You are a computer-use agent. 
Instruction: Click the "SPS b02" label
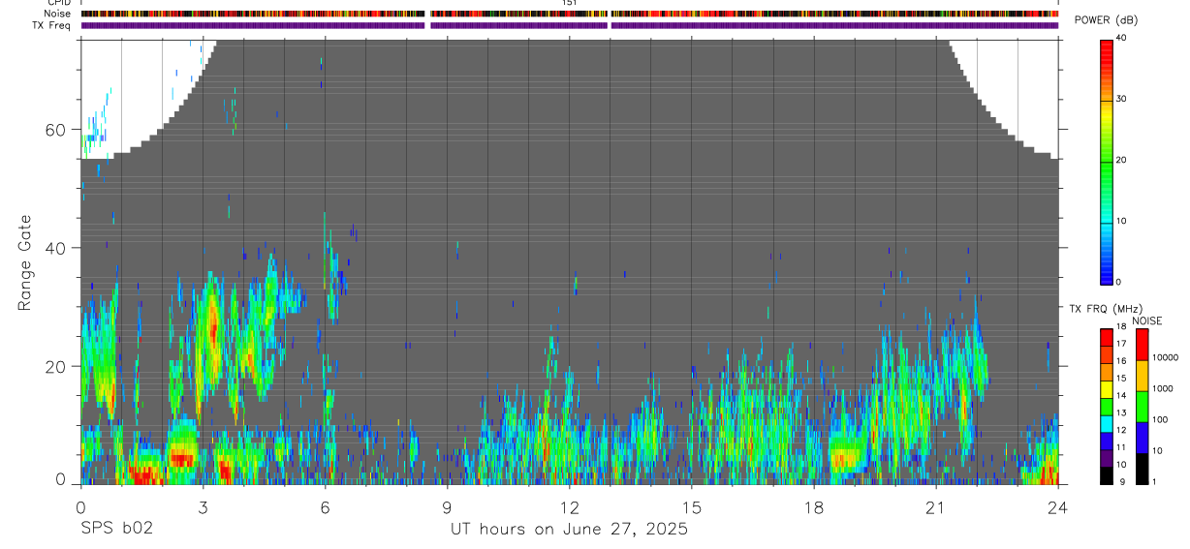(x=116, y=529)
